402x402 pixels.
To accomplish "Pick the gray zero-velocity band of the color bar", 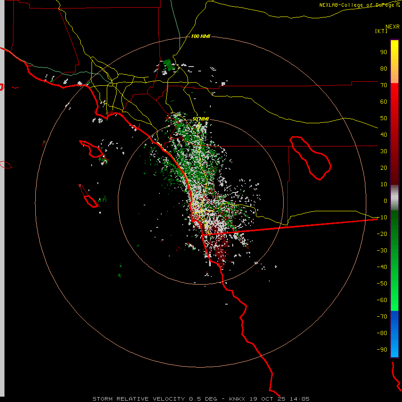I will coord(394,197).
